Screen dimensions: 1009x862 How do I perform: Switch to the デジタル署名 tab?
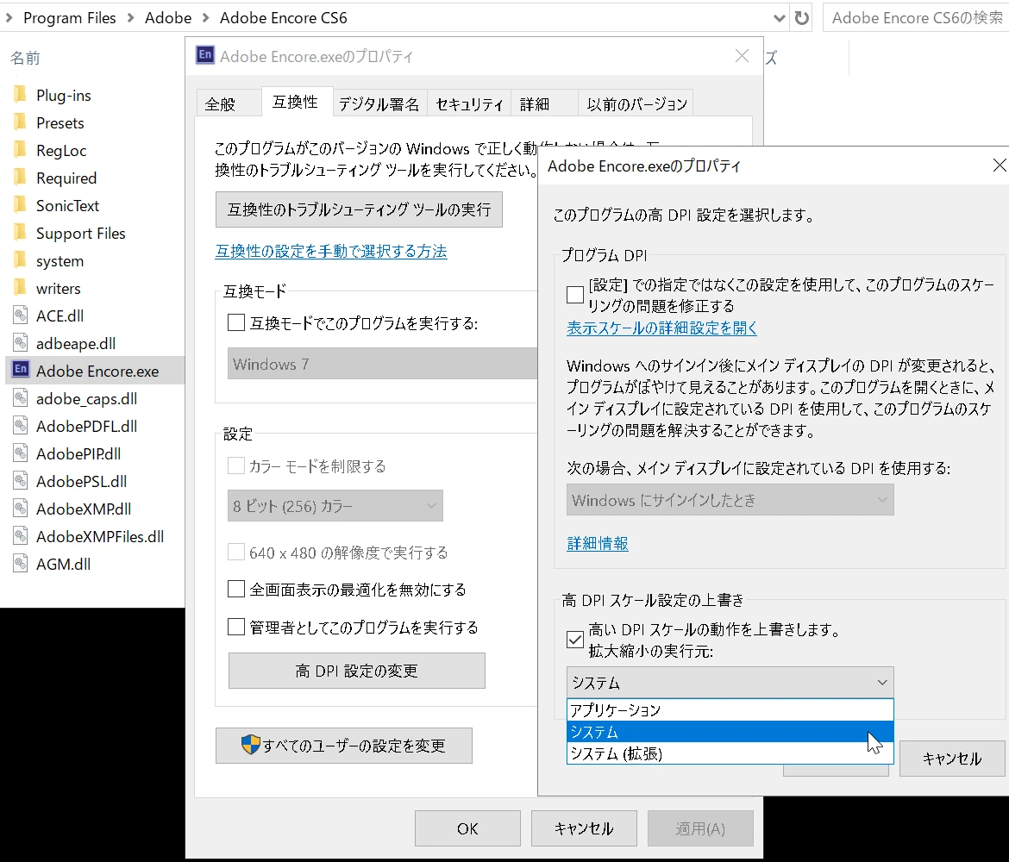379,103
